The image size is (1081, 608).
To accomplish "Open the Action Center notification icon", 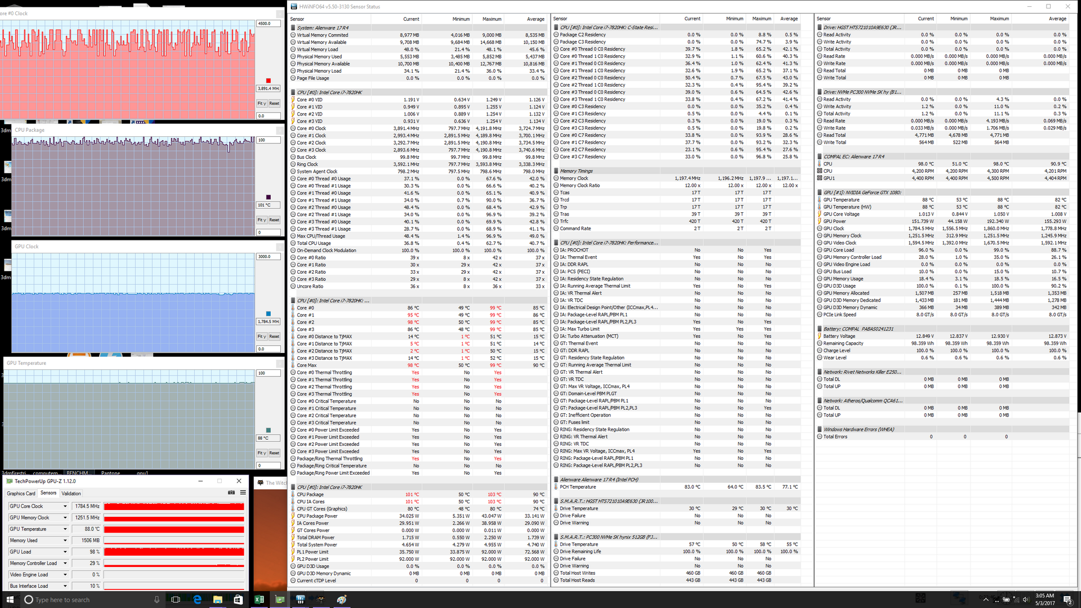I will (x=1067, y=600).
